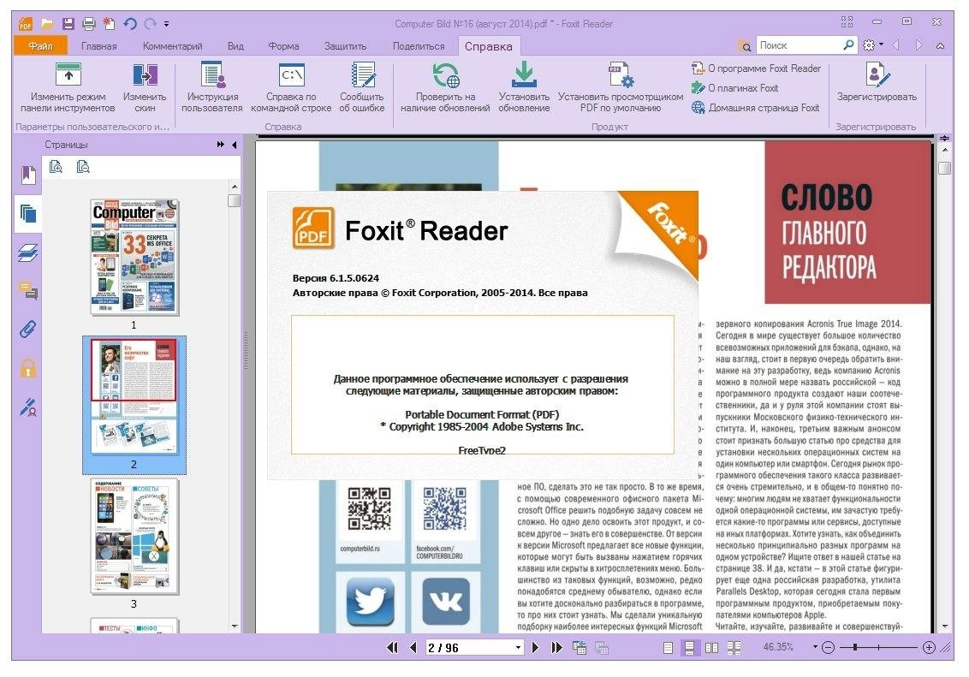Image resolution: width=969 pixels, height=677 pixels.
Task: Open О программе Foxit Reader
Action: pyautogui.click(x=757, y=68)
